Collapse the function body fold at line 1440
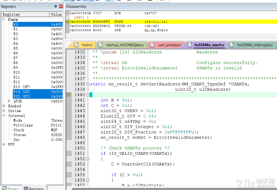The width and height of the screenshot is (277, 190). point(88,95)
